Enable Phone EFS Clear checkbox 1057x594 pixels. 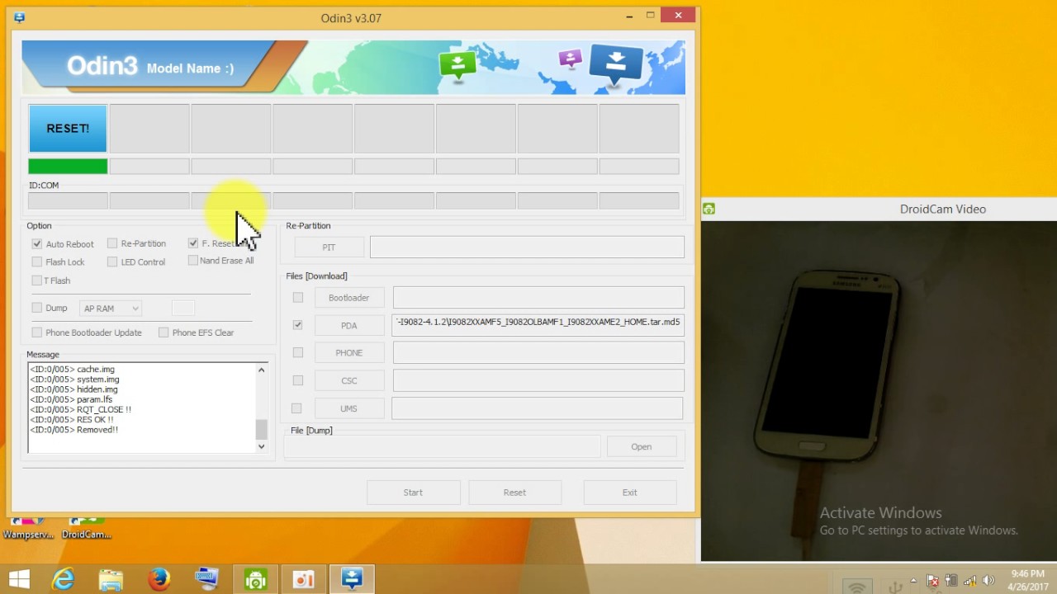(164, 332)
